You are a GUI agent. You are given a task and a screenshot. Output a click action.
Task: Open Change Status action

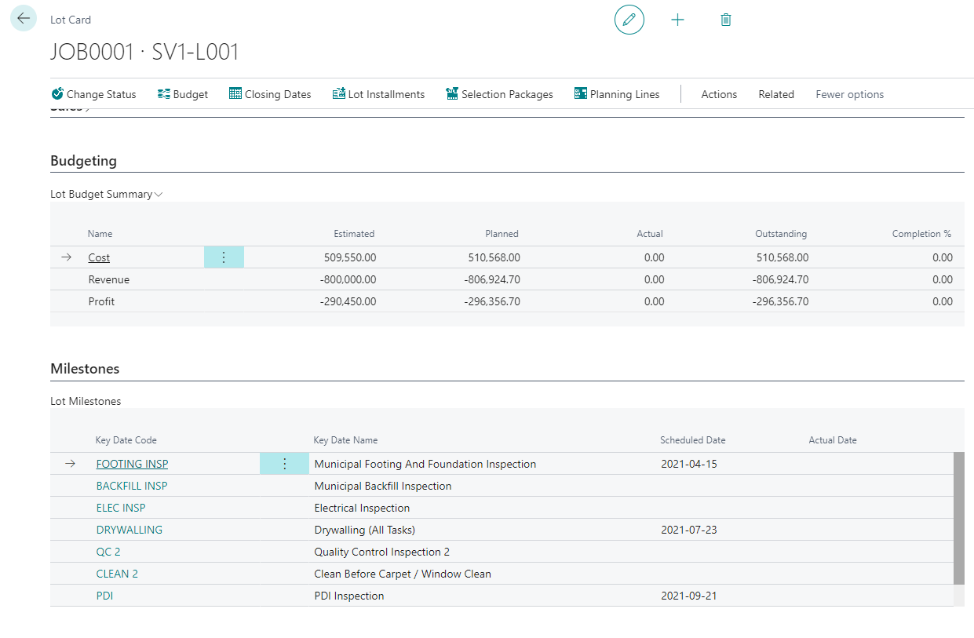click(x=93, y=94)
